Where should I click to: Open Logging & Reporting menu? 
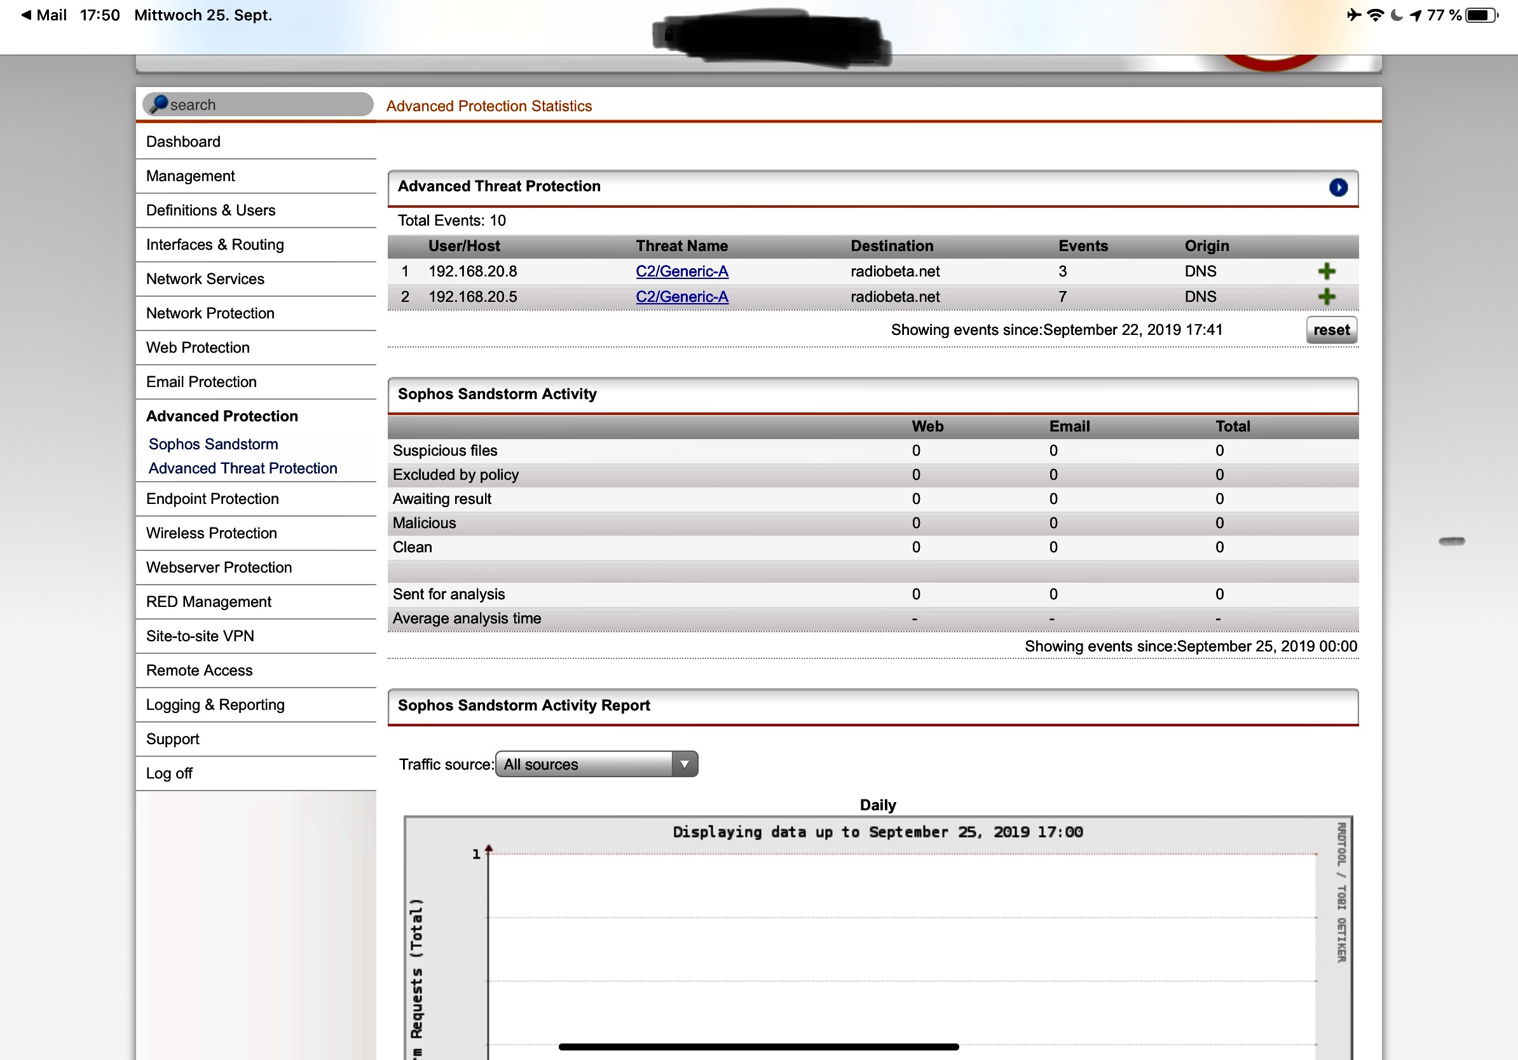pyautogui.click(x=215, y=705)
